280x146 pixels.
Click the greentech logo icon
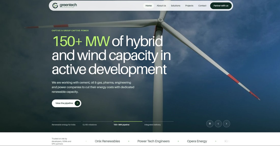click(55, 6)
